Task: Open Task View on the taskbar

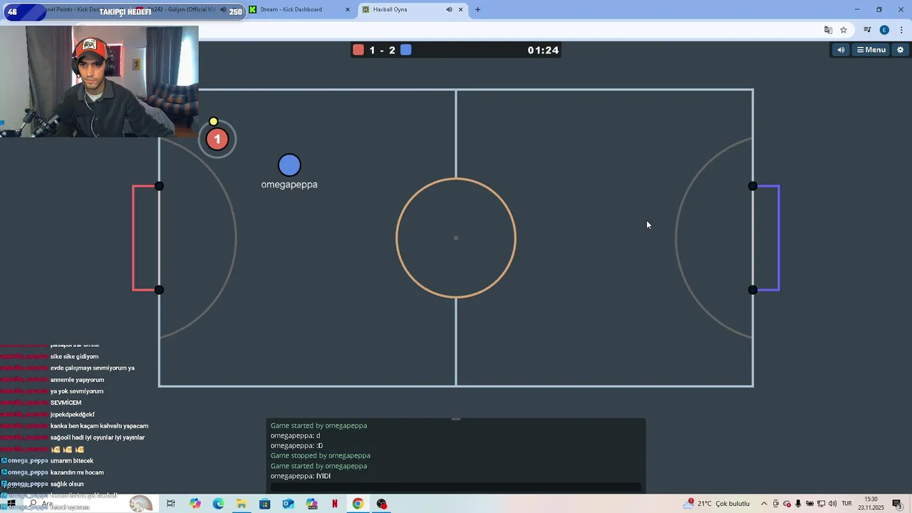Action: (x=171, y=504)
